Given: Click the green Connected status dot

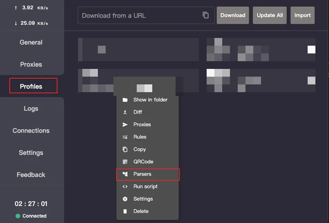Looking at the screenshot, I should (x=18, y=216).
